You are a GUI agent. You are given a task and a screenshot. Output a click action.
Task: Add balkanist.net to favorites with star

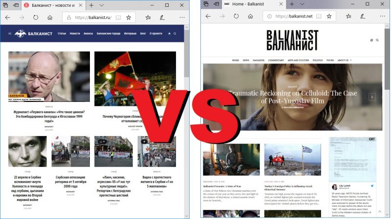[329, 17]
